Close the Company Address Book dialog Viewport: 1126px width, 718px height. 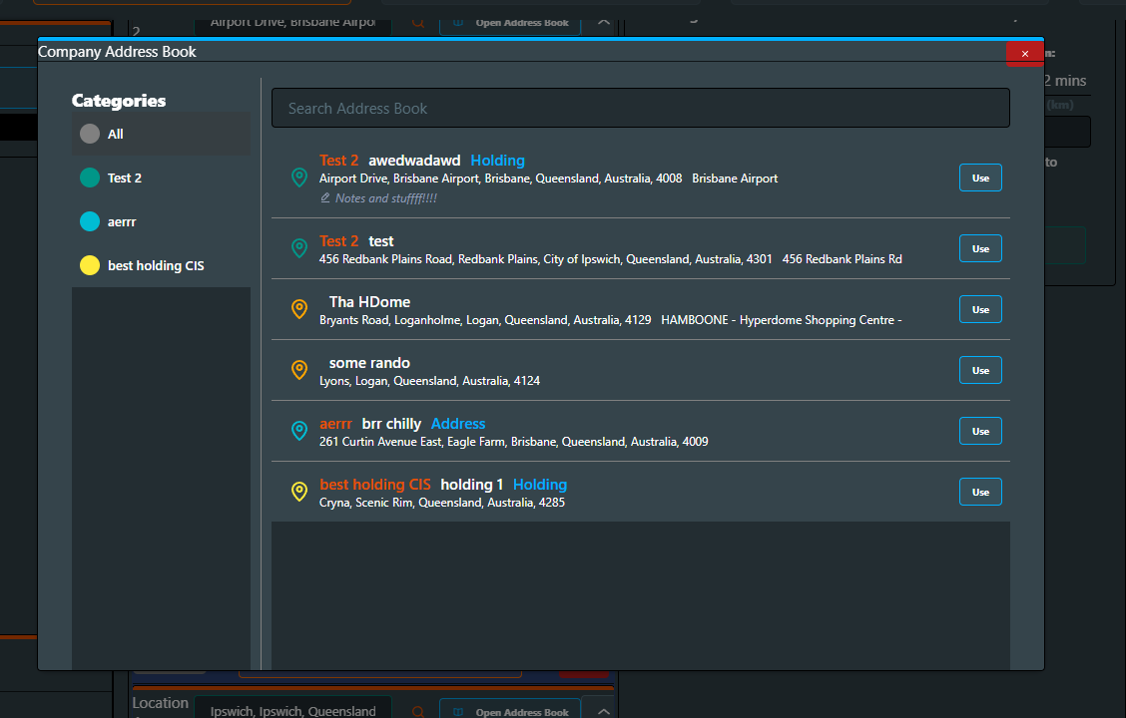coord(1024,54)
